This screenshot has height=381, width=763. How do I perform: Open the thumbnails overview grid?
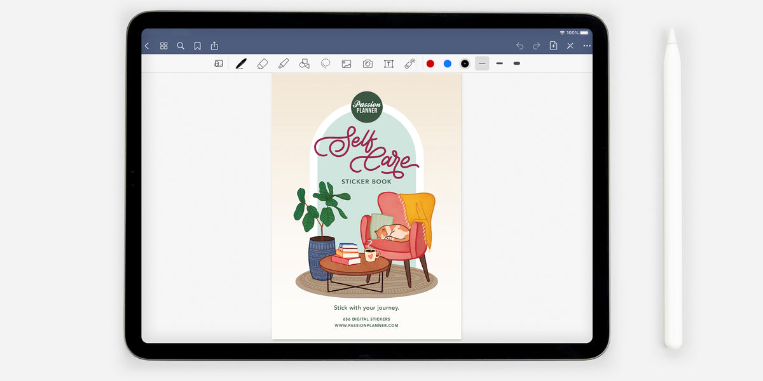pyautogui.click(x=163, y=46)
